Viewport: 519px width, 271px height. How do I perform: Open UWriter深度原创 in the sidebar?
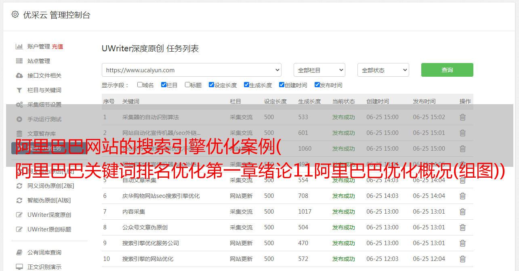click(49, 215)
